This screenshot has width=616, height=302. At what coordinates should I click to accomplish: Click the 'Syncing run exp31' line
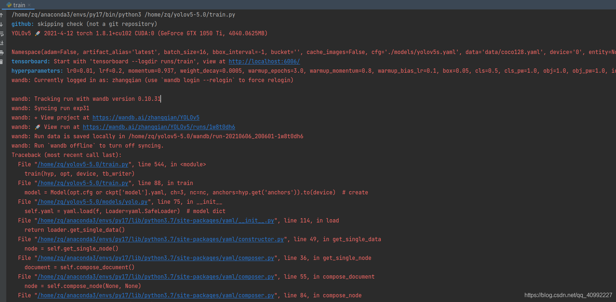(50, 108)
